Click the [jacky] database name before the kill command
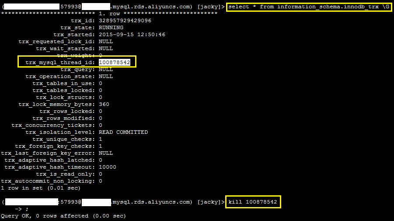The width and height of the screenshot is (394, 221). click(x=211, y=202)
